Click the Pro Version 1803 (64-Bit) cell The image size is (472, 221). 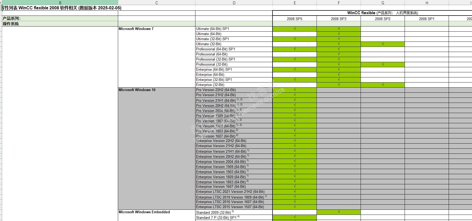point(234,131)
